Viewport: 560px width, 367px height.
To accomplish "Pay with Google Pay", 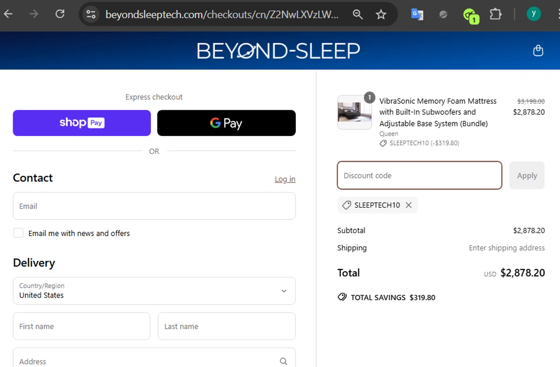I will [x=226, y=123].
